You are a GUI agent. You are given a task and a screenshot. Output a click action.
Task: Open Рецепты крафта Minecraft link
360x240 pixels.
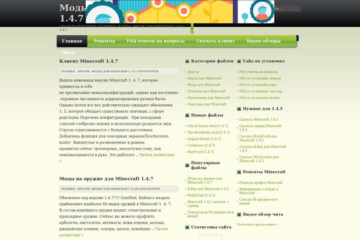[x=260, y=182]
